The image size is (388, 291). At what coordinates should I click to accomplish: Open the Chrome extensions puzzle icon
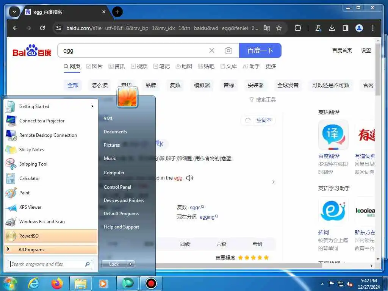pos(298,28)
